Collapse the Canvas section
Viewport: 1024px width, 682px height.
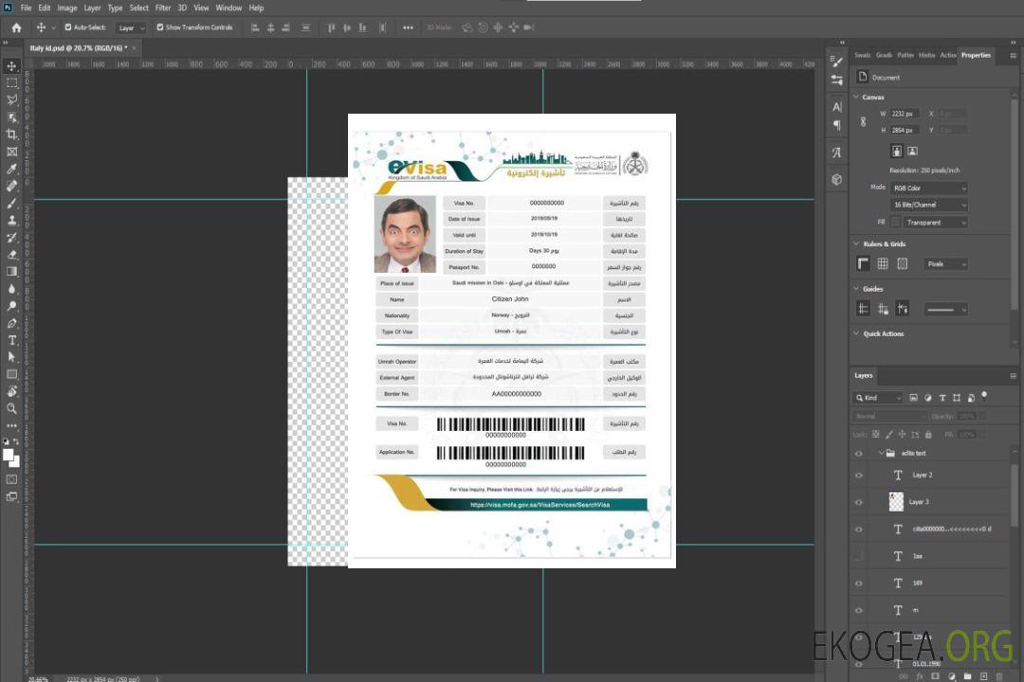pyautogui.click(x=856, y=97)
